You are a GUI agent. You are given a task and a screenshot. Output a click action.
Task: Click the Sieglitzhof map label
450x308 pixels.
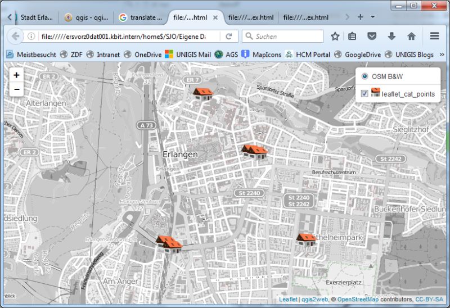[411, 130]
